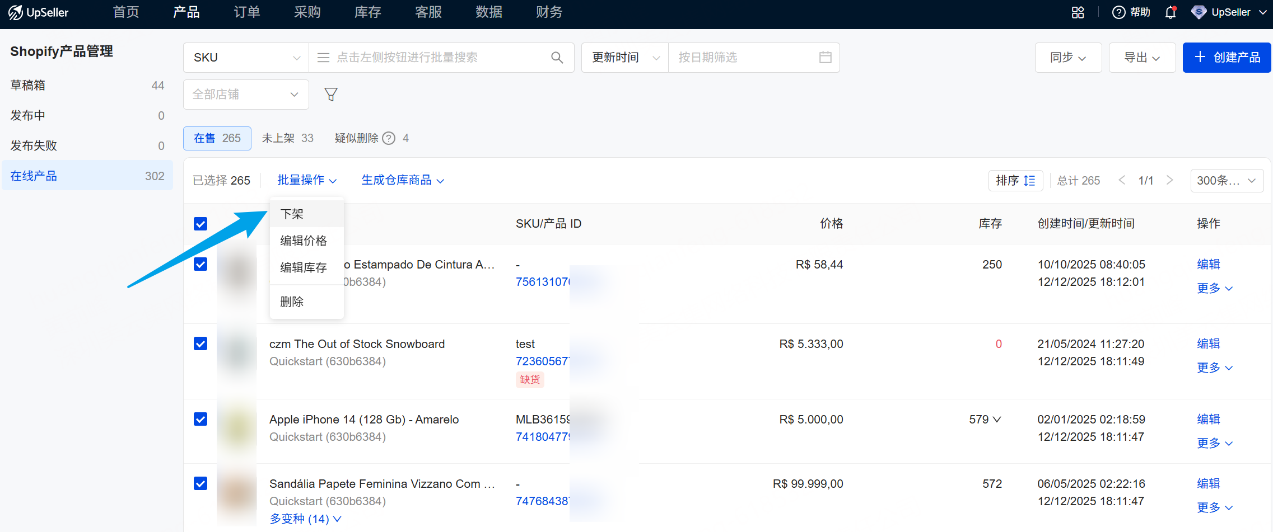Click 编辑 link for Sandália Papete product
This screenshot has height=532, width=1273.
coord(1208,483)
